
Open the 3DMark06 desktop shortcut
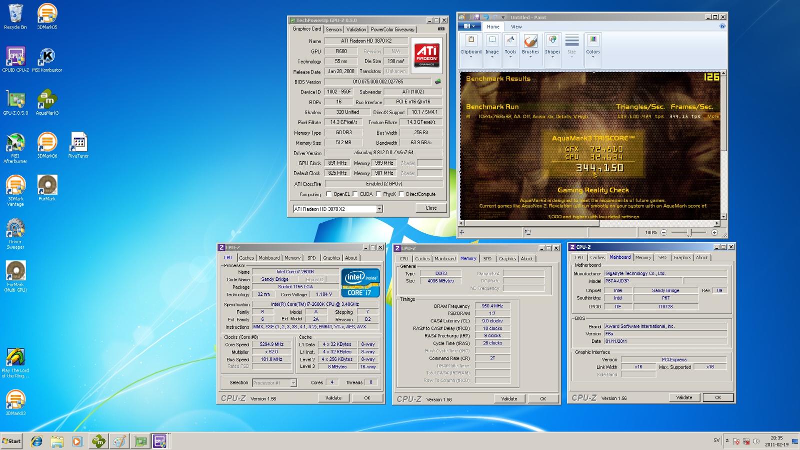pyautogui.click(x=47, y=146)
